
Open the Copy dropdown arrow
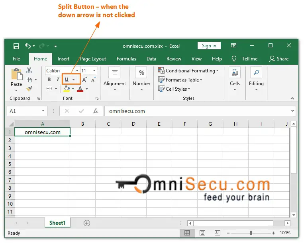point(36,80)
